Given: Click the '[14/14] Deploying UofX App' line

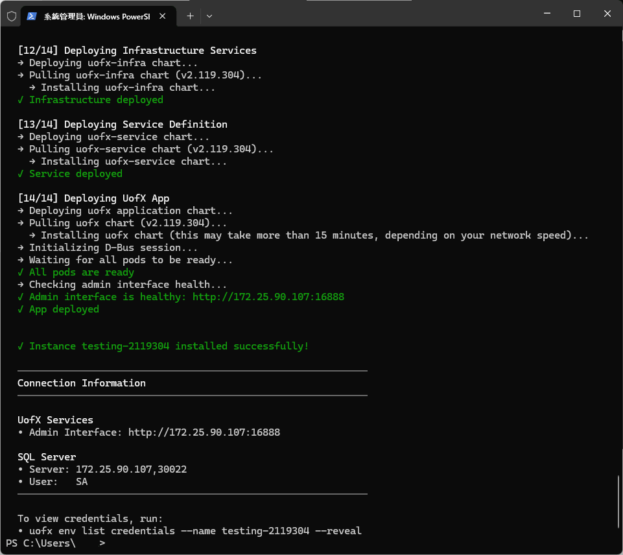Looking at the screenshot, I should [93, 198].
